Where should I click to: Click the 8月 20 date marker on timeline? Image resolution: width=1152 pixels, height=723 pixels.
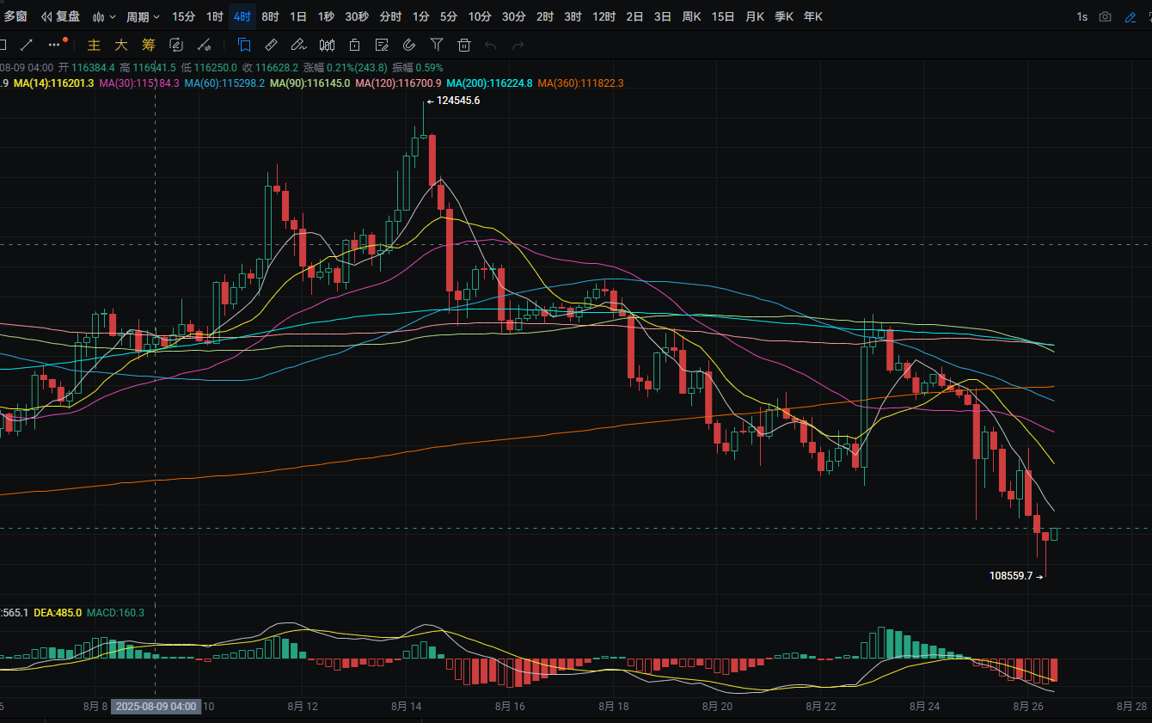[716, 707]
